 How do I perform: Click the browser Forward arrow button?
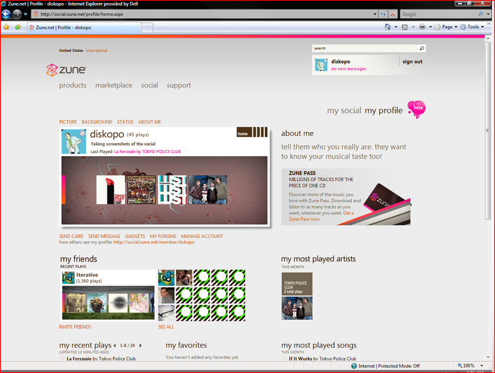[17, 14]
